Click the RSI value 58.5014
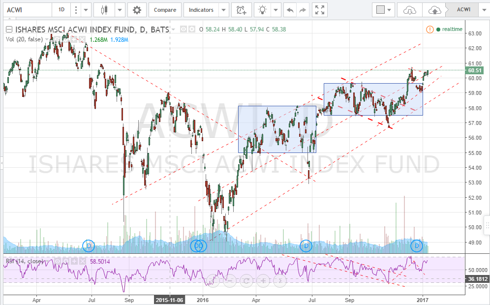 point(100,262)
